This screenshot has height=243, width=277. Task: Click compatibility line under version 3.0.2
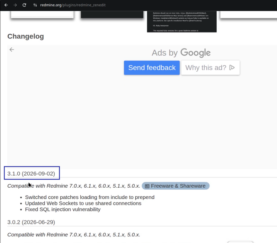coord(74,235)
